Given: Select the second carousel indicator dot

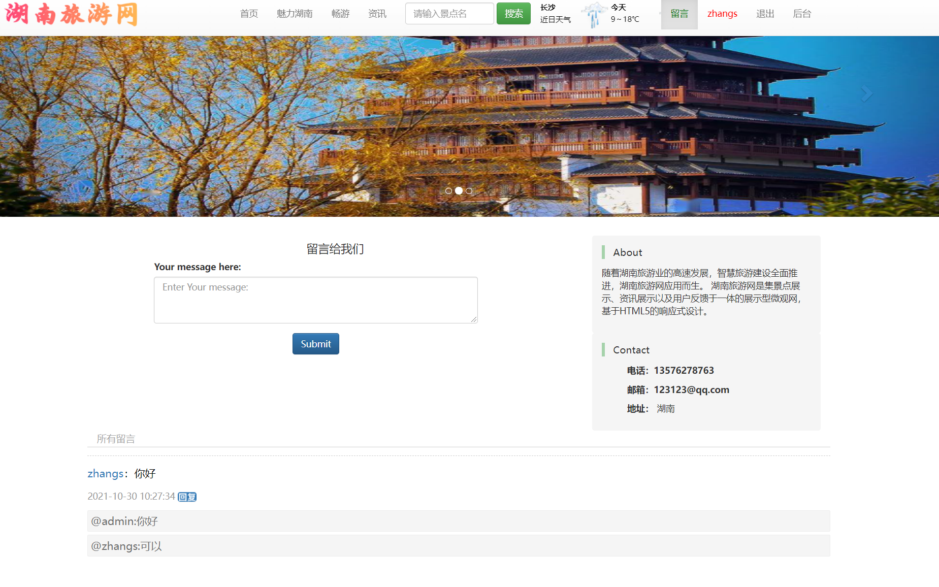Looking at the screenshot, I should coord(459,191).
